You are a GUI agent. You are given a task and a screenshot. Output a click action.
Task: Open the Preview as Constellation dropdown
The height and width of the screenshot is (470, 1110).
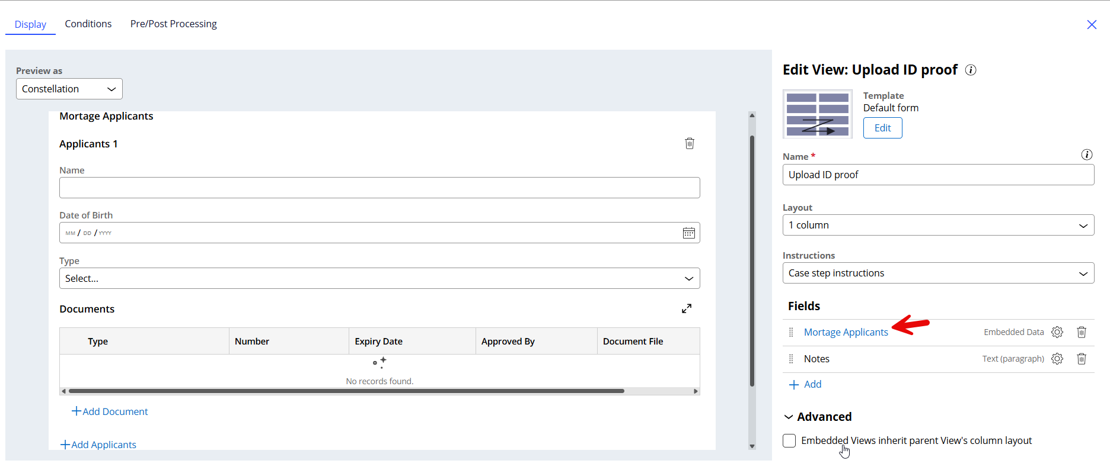(x=69, y=89)
